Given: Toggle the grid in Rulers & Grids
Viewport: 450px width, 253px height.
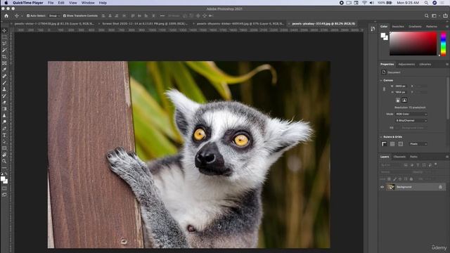Looking at the screenshot, I should tap(392, 144).
